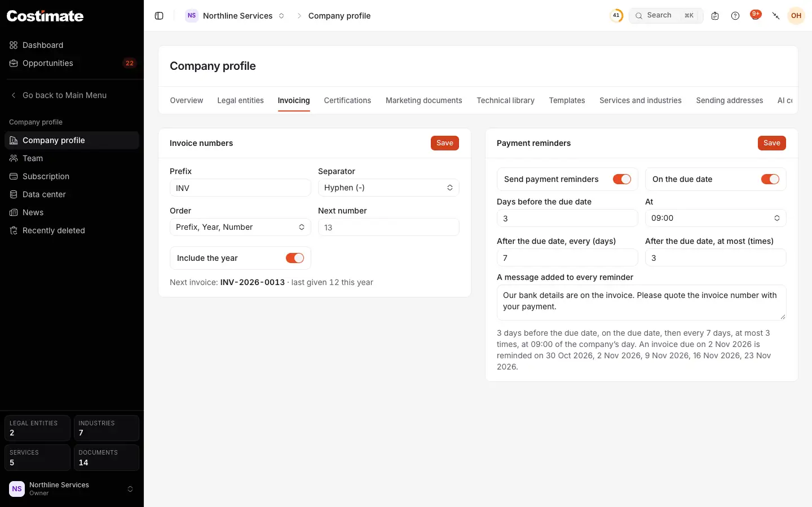This screenshot has height=507, width=812.
Task: Click the Company profile breadcrumb
Action: (x=339, y=16)
